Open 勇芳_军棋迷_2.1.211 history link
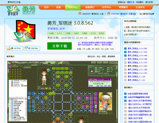159x123 pixels. 136,80
